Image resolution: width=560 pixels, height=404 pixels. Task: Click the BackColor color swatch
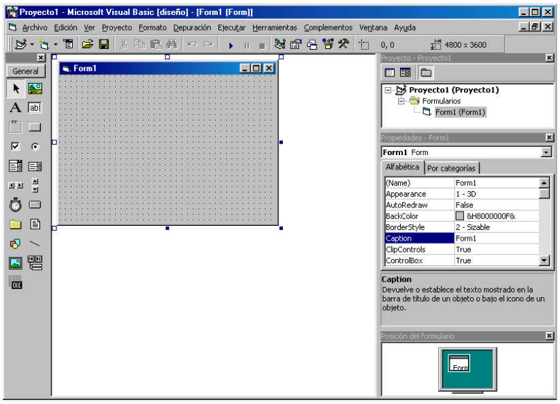click(x=460, y=216)
